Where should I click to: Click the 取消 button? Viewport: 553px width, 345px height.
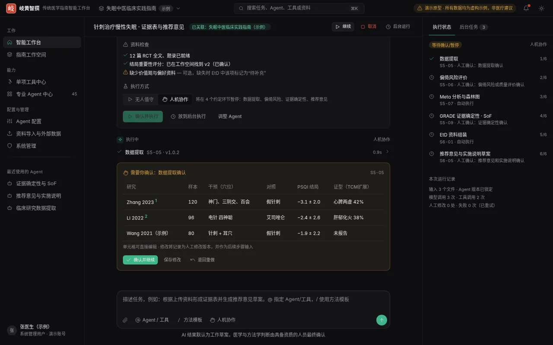click(x=369, y=27)
